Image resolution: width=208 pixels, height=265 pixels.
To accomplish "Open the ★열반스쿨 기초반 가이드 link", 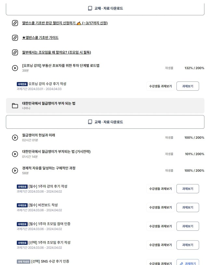I will [x=40, y=38].
